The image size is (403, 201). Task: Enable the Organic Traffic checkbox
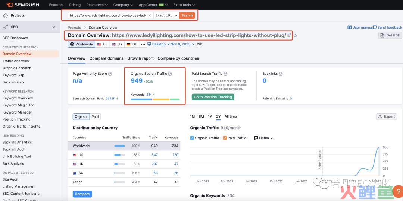[192, 138]
